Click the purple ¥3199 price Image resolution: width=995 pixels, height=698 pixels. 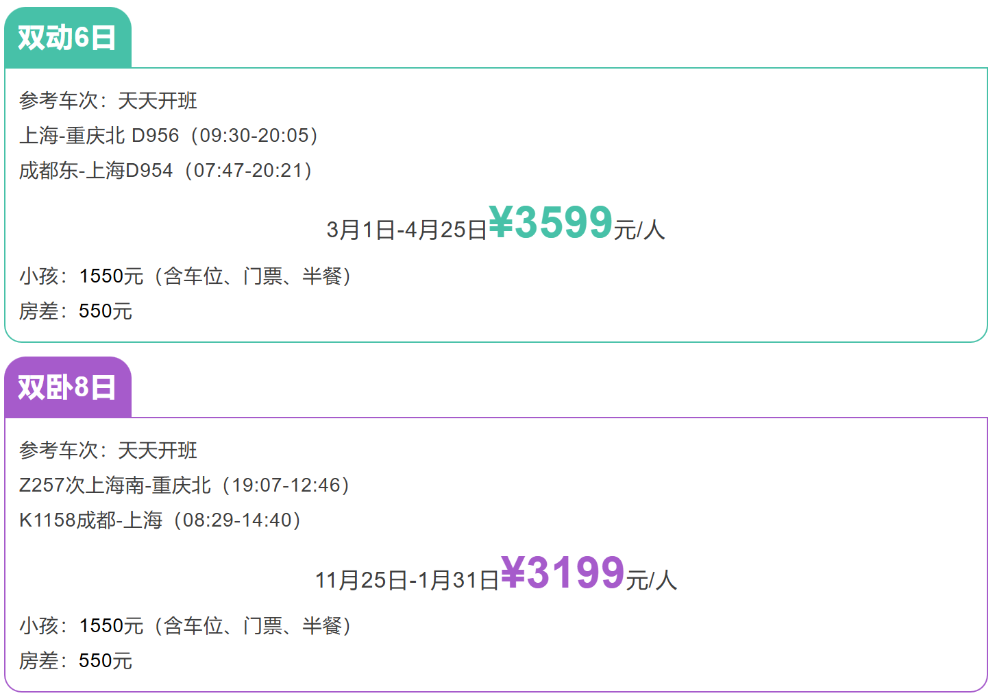tap(563, 573)
